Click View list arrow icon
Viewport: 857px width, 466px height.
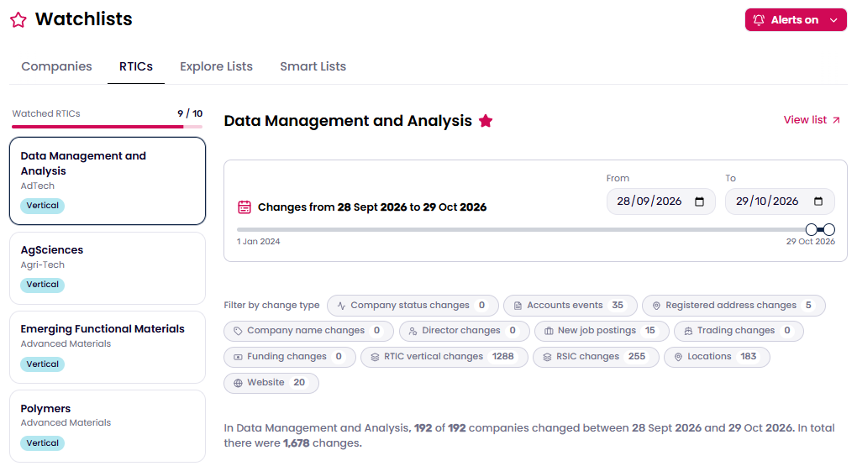click(x=836, y=120)
